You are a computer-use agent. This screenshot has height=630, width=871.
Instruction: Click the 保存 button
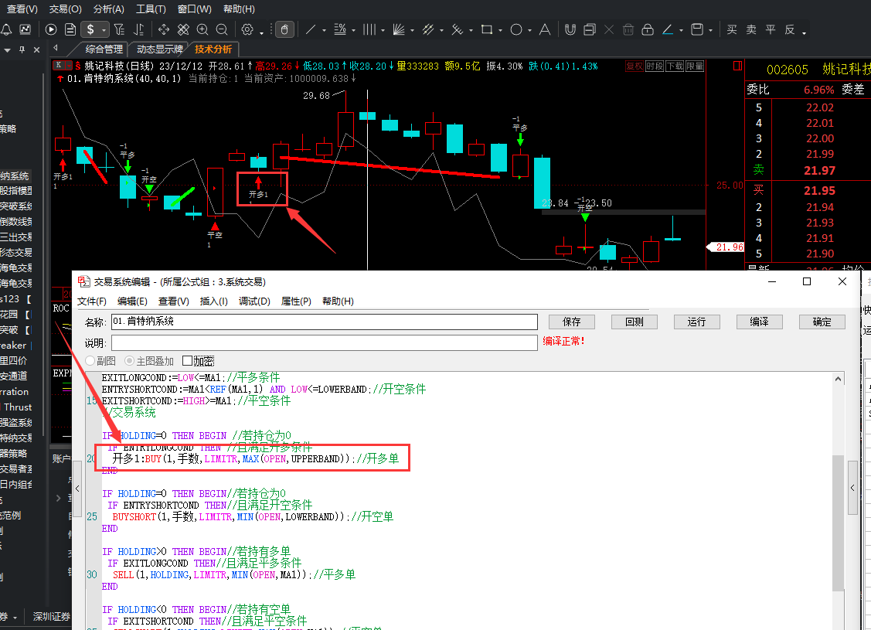click(572, 322)
